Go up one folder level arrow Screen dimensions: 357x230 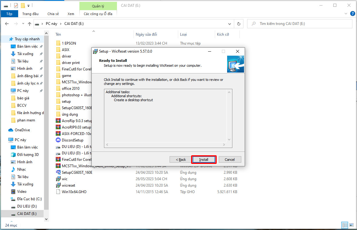coord(30,24)
